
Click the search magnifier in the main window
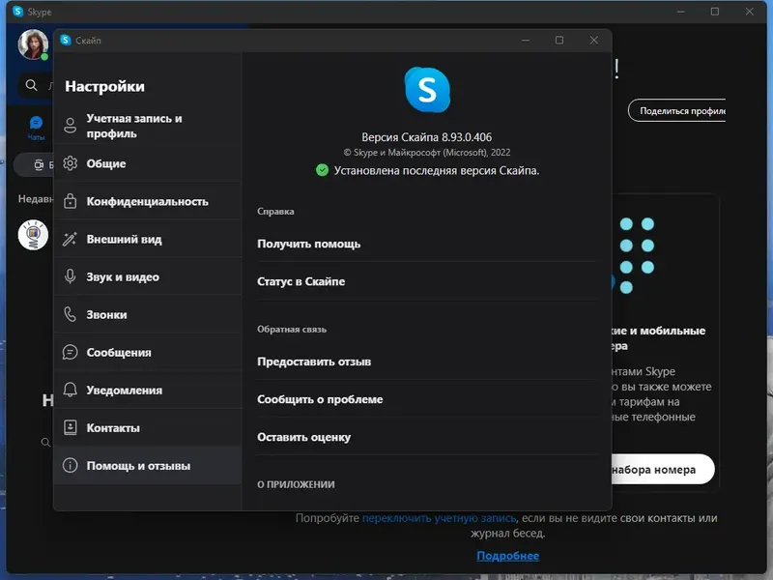click(x=33, y=85)
